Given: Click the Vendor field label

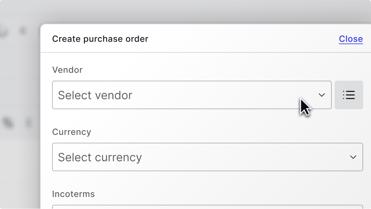Looking at the screenshot, I should coord(67,70).
